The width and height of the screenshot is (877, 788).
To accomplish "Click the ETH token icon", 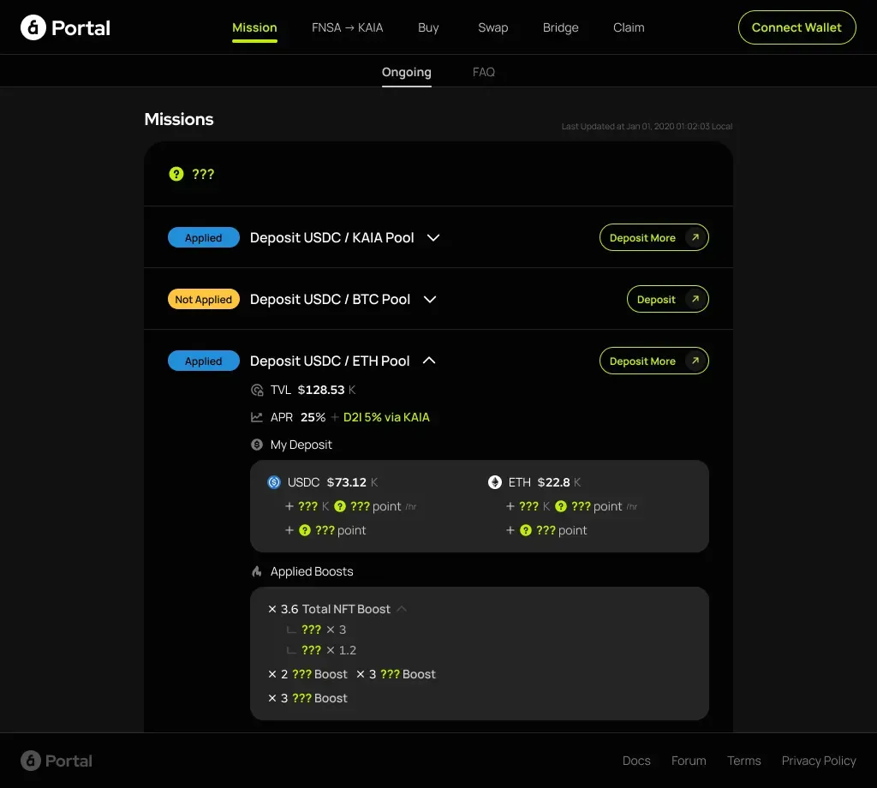I will point(495,482).
